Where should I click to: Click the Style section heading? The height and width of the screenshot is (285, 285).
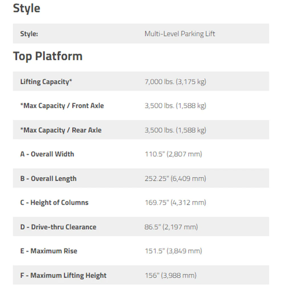(x=27, y=9)
